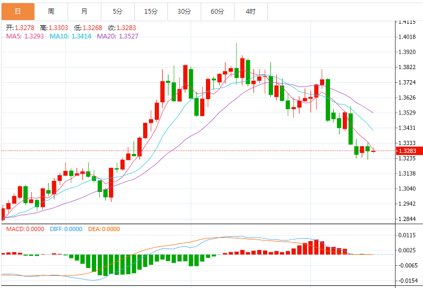The width and height of the screenshot is (423, 288).
Task: Select the 日 daily timeframe tab
Action: (18, 12)
